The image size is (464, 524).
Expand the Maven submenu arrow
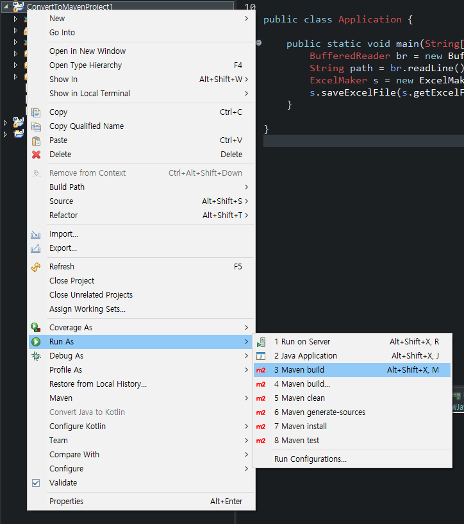coord(246,398)
